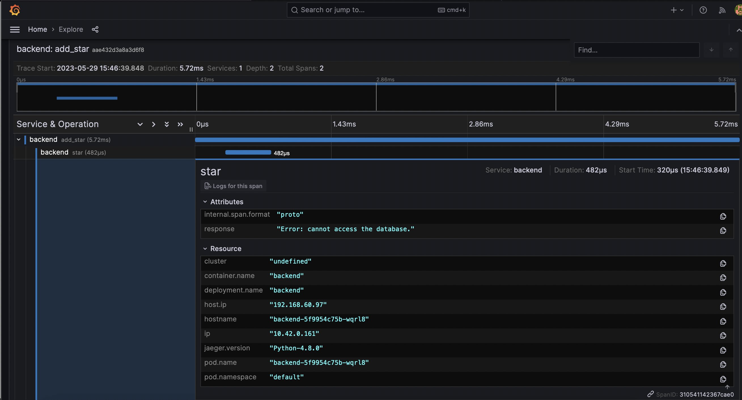Go to Home breadcrumb
This screenshot has height=400, width=742.
(37, 30)
